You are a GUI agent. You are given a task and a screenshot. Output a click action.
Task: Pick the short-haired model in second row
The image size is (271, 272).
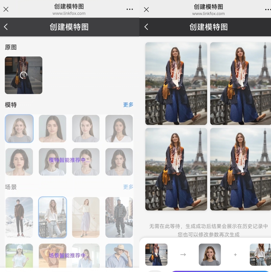coord(19,162)
